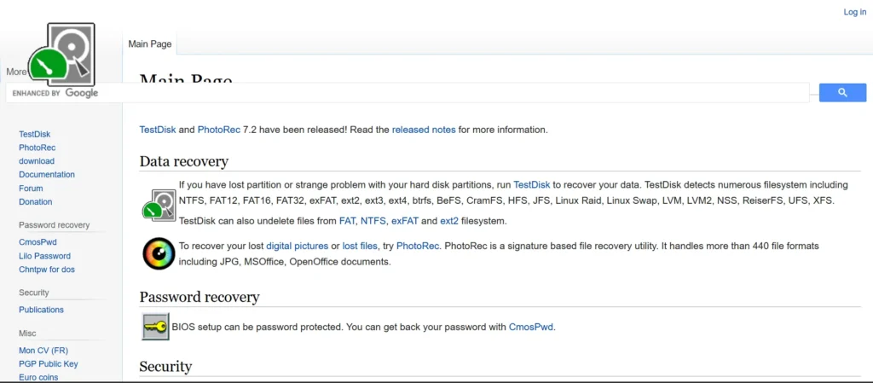Image resolution: width=873 pixels, height=383 pixels.
Task: Open PhotoRec in the sidebar
Action: coord(38,148)
